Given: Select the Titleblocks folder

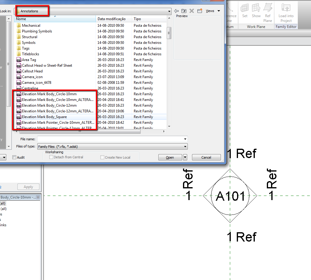Looking at the screenshot, I should (x=30, y=54).
